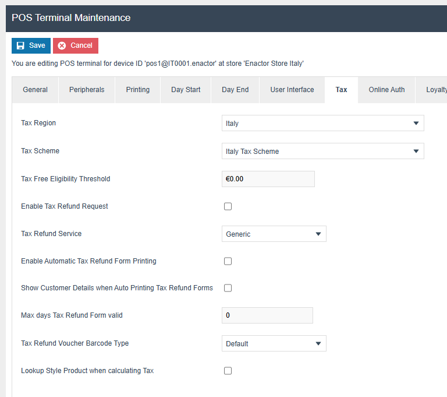Viewport: 447px width, 397px height.
Task: Click the Save button
Action: [31, 45]
